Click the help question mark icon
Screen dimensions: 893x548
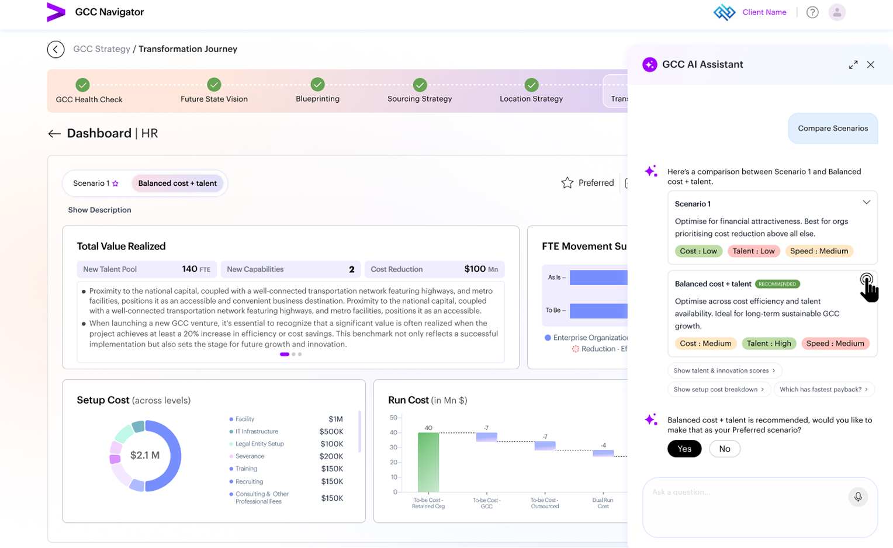tap(812, 12)
